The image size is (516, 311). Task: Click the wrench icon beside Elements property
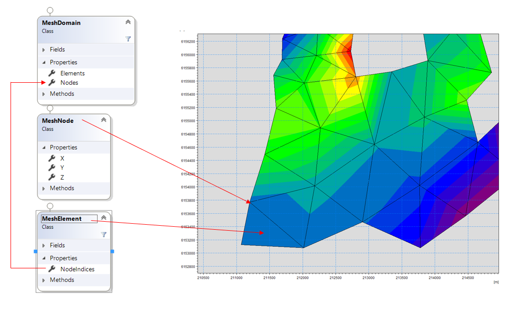point(52,73)
